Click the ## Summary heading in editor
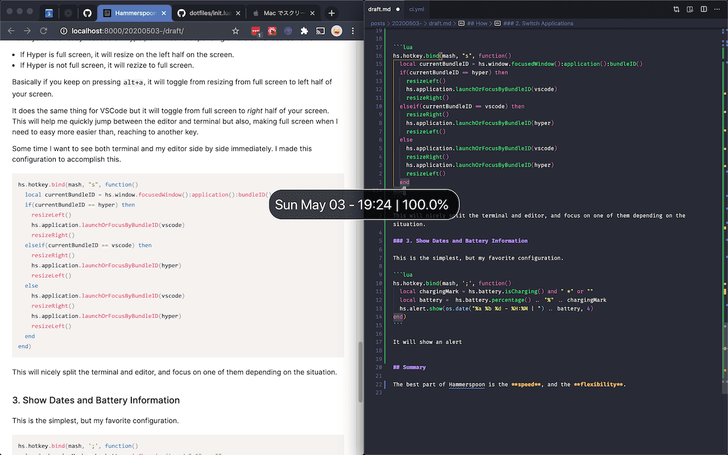The image size is (728, 455). pyautogui.click(x=409, y=367)
